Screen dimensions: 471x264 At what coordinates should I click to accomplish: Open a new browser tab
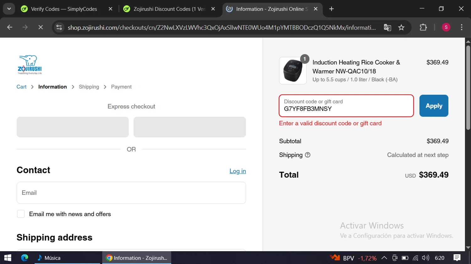pyautogui.click(x=332, y=9)
